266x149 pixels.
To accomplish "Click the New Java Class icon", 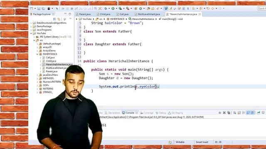I will 140,8.
